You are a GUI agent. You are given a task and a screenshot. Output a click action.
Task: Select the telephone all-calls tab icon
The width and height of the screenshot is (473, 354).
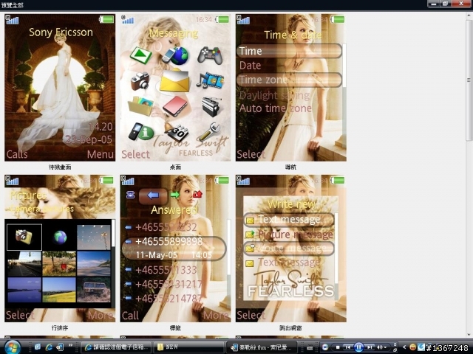click(x=130, y=195)
